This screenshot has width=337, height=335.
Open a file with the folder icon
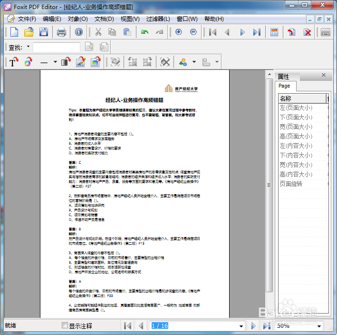point(29,32)
